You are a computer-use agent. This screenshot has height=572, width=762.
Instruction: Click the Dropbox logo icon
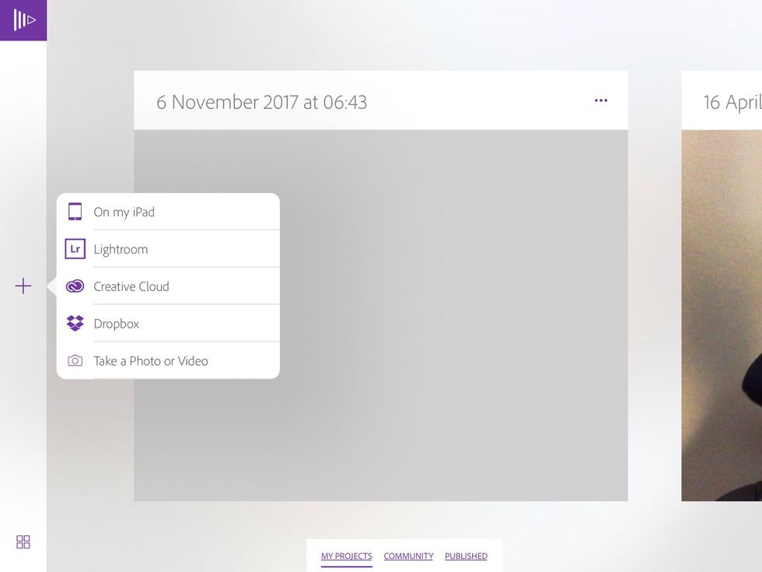tap(75, 323)
